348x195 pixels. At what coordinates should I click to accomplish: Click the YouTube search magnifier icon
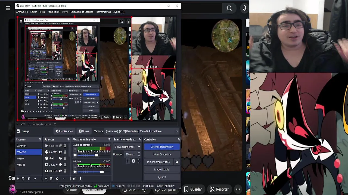click(229, 8)
